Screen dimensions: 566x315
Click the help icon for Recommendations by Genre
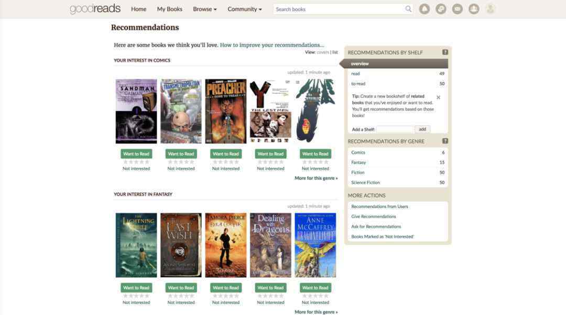point(445,141)
